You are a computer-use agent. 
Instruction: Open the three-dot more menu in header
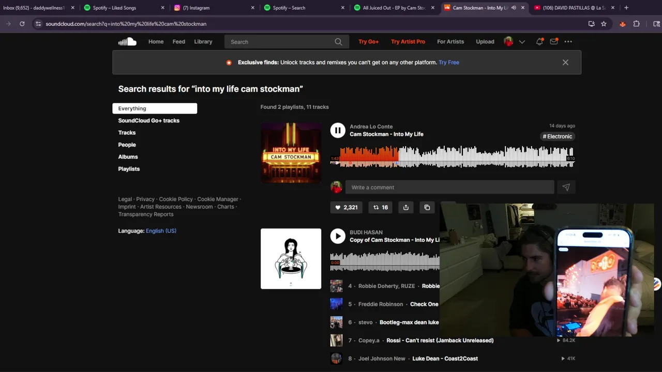point(568,42)
